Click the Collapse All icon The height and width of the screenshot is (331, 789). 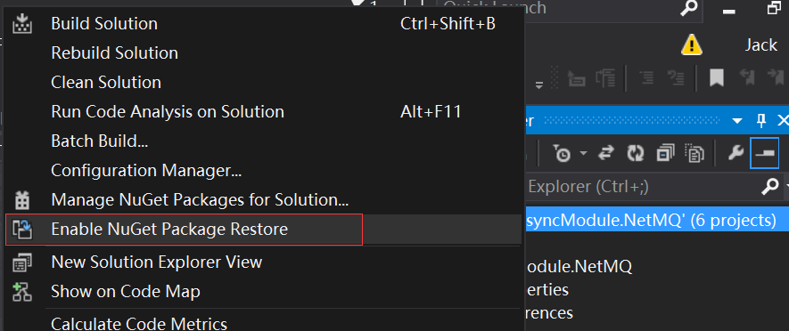[665, 153]
